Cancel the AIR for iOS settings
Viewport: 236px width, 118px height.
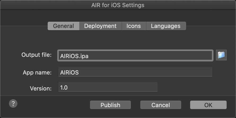coord(161,105)
